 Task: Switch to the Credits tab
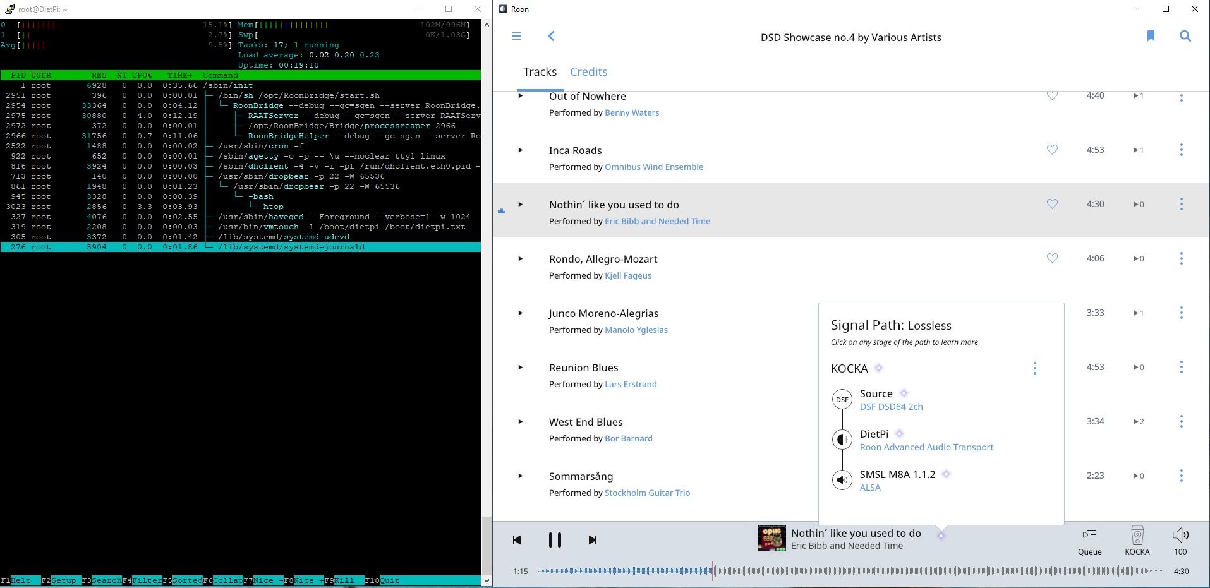click(588, 72)
